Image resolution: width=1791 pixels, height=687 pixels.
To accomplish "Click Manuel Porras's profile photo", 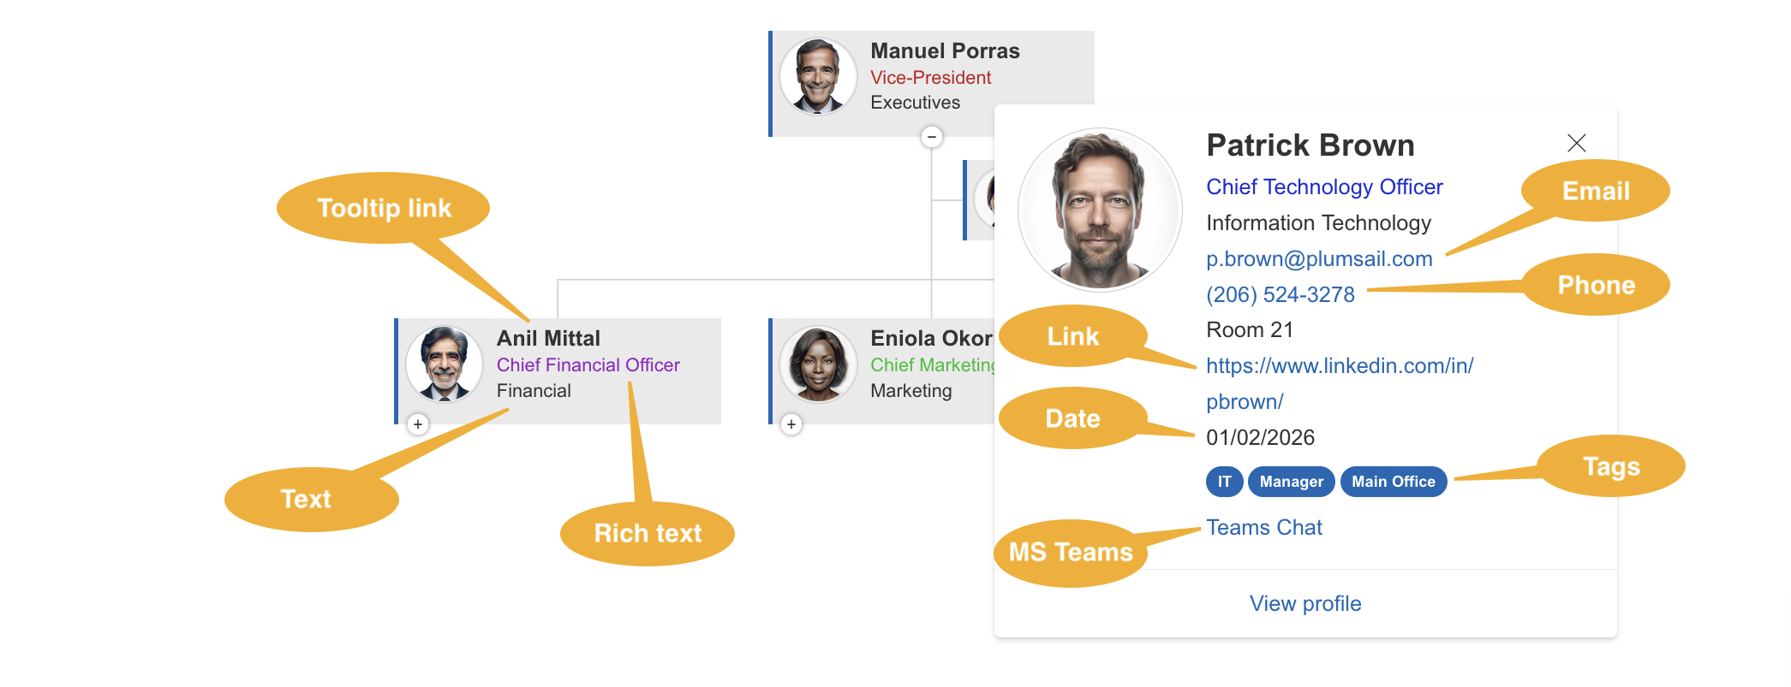I will [818, 77].
